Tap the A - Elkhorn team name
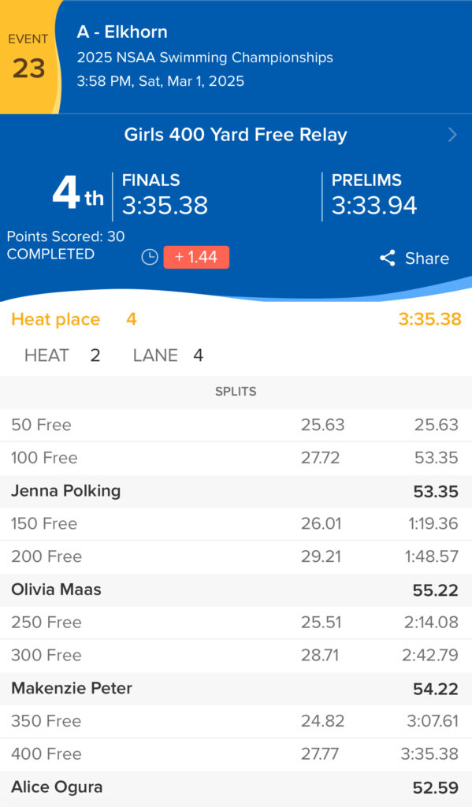 122,32
